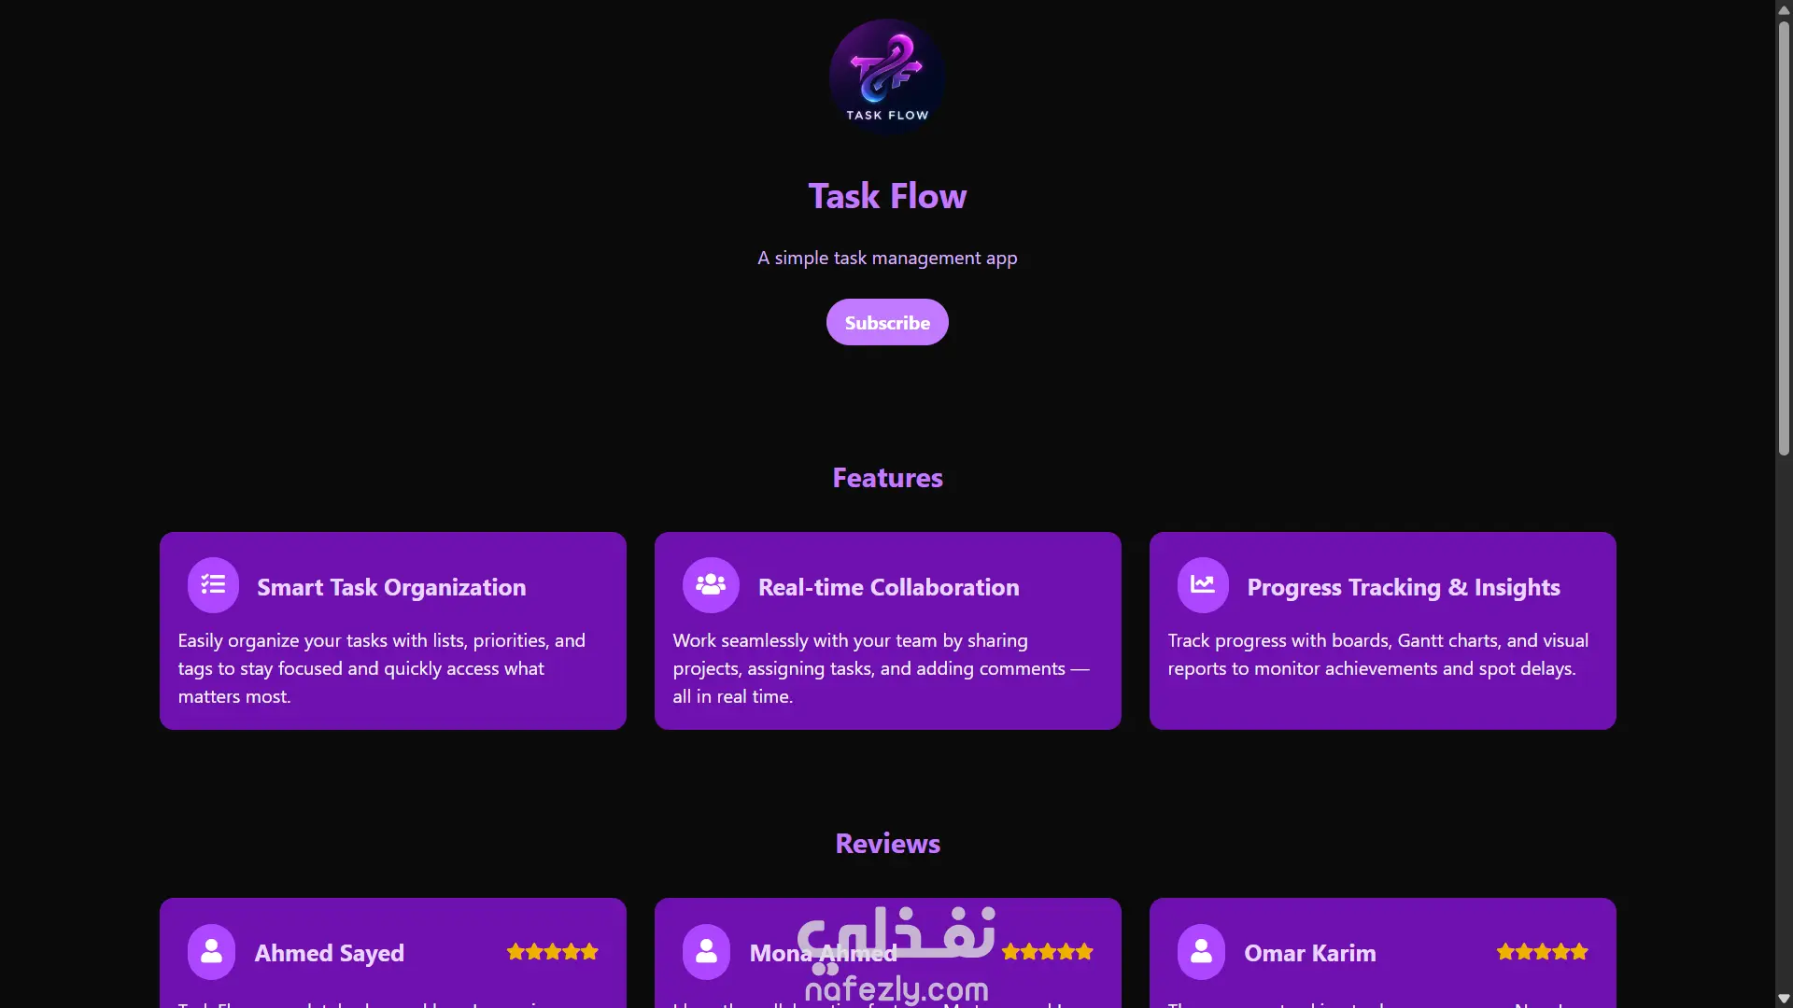1793x1008 pixels.
Task: Open the Real-time Collaboration card title
Action: tap(889, 587)
